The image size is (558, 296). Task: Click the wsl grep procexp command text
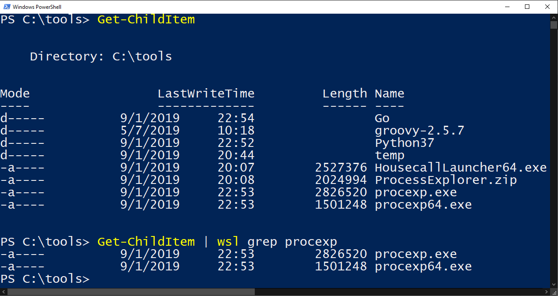point(278,241)
